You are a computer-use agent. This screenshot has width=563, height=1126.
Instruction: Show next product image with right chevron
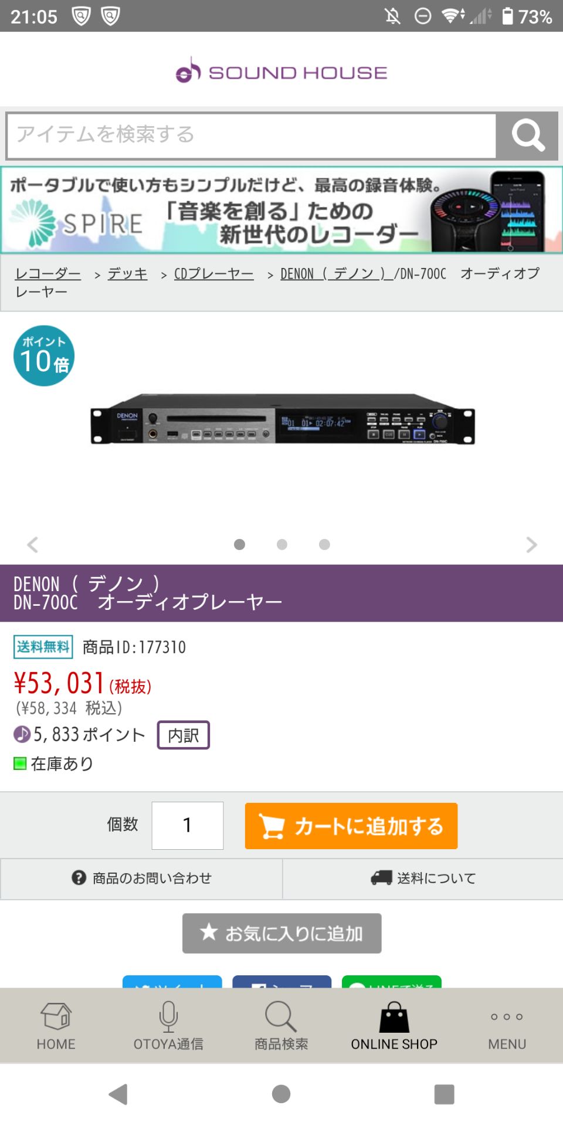tap(531, 545)
